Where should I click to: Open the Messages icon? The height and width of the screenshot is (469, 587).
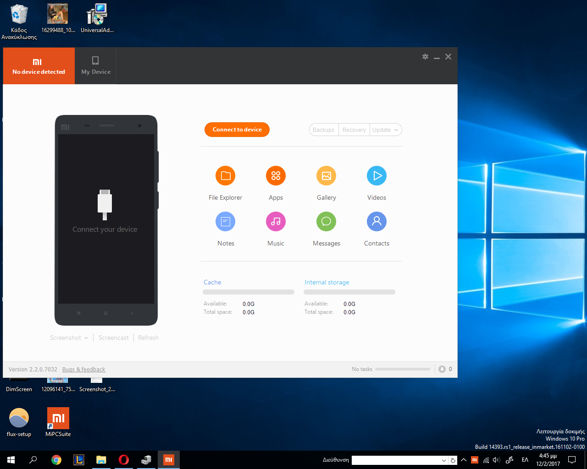pos(326,222)
